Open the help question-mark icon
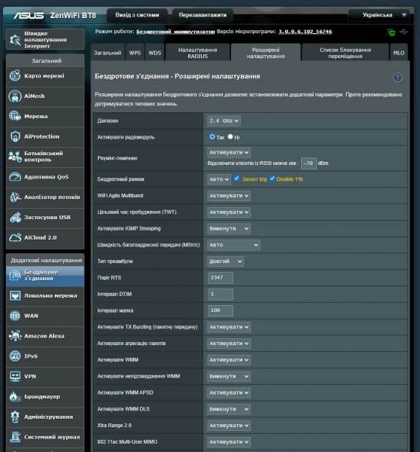 click(x=397, y=78)
